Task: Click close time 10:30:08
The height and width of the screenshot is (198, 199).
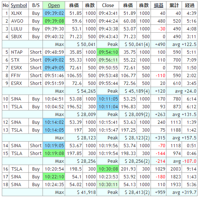Action: point(108,169)
